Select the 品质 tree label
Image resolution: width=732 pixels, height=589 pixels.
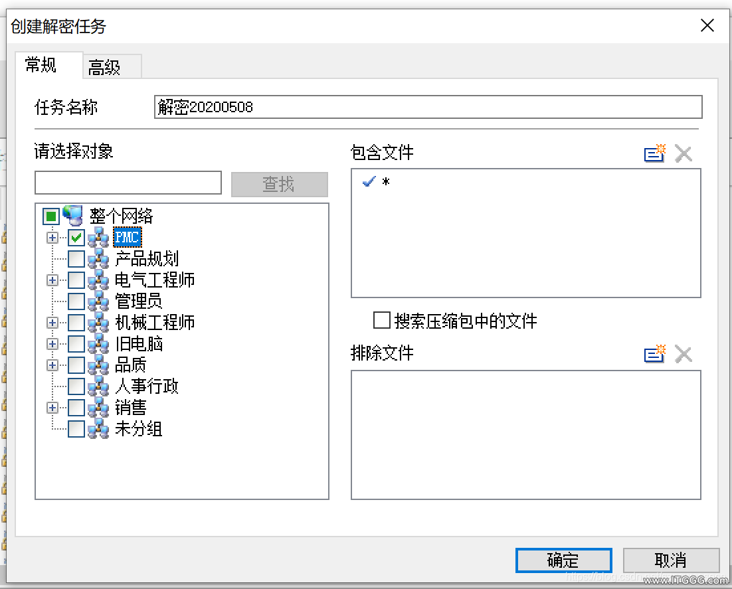pos(131,365)
